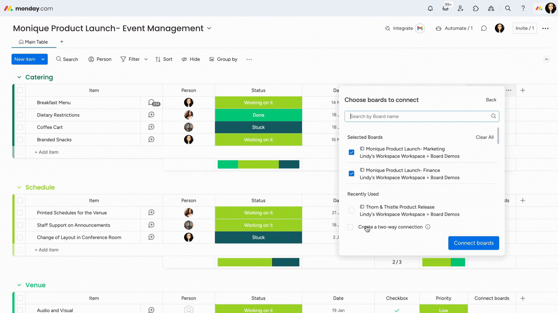The width and height of the screenshot is (558, 313).
Task: Click Clear All selected boards
Action: point(484,137)
